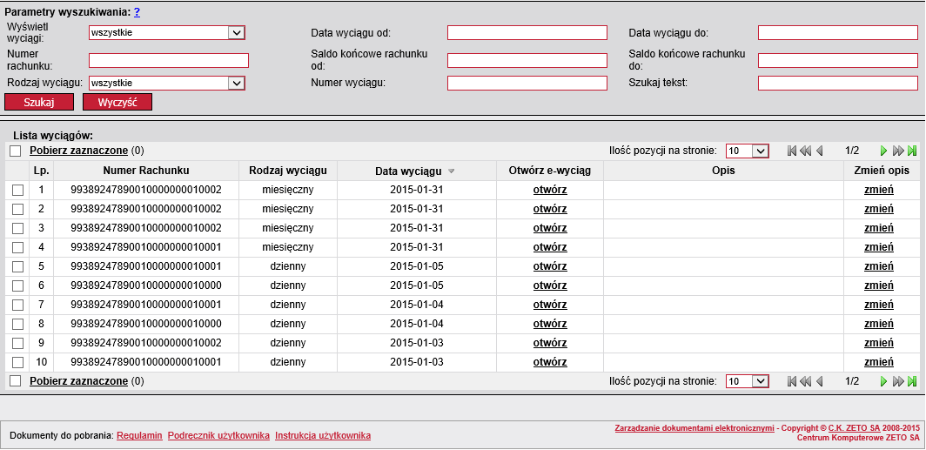This screenshot has width=926, height=450.
Task: Focus the Data wyciągu od field
Action: pyautogui.click(x=527, y=32)
